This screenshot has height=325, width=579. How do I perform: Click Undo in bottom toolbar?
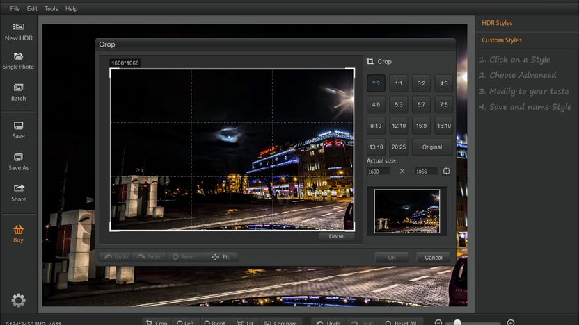coord(328,322)
